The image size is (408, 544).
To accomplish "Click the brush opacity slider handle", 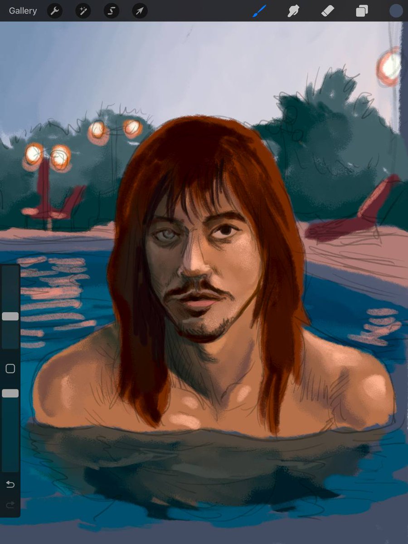I will coord(10,393).
